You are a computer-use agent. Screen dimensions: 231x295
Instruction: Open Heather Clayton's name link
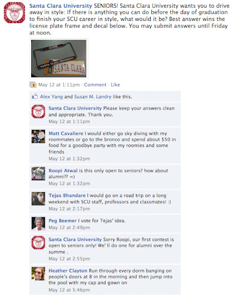click(x=68, y=271)
